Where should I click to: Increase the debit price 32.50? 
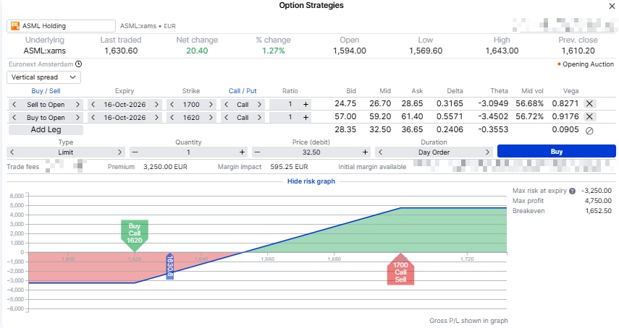coord(365,152)
